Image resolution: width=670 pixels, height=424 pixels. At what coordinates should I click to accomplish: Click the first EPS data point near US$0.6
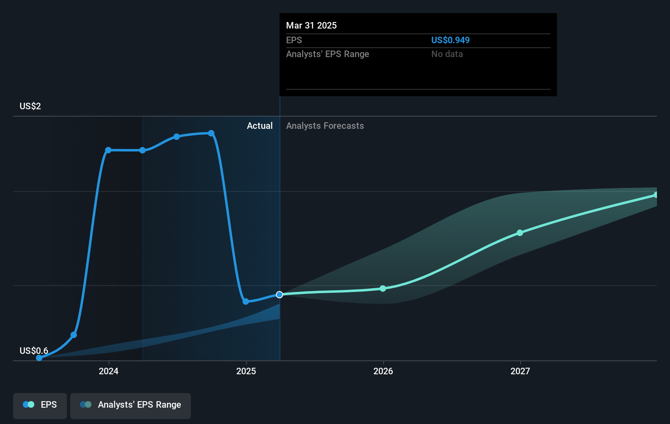pyautogui.click(x=39, y=358)
